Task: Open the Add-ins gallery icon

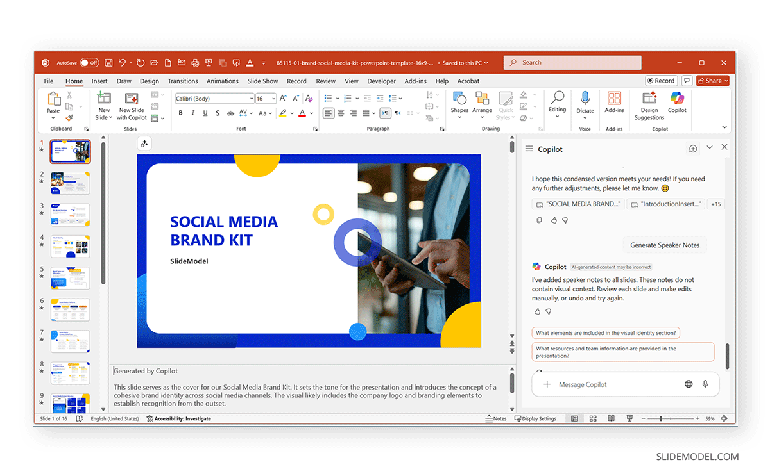Action: pyautogui.click(x=614, y=99)
